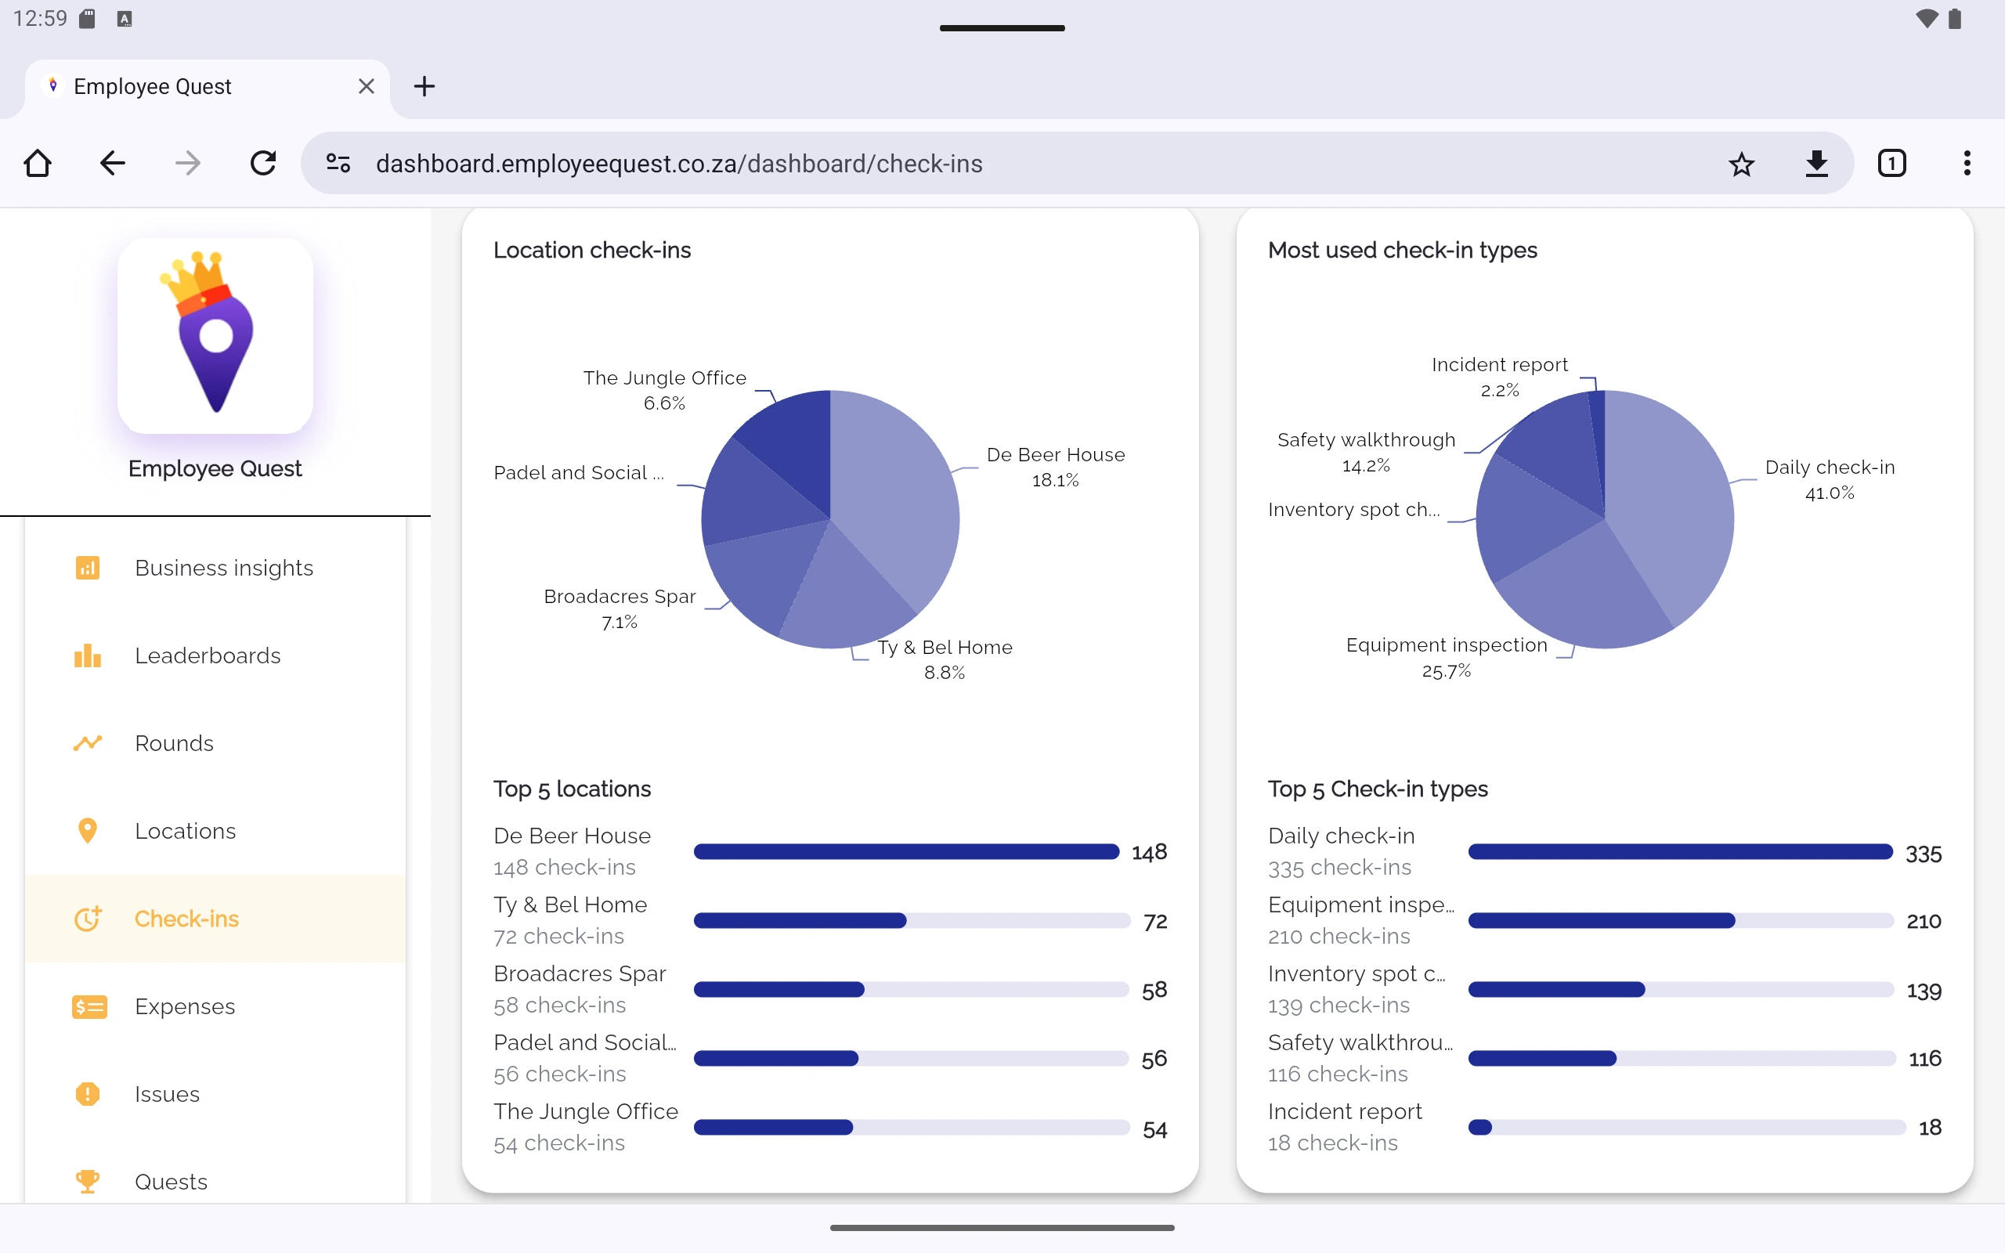Select the Quests trophy icon
Screen dimensions: 2005x1253
(88, 1181)
